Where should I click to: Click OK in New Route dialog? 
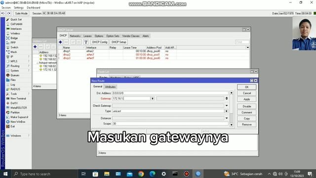click(247, 87)
